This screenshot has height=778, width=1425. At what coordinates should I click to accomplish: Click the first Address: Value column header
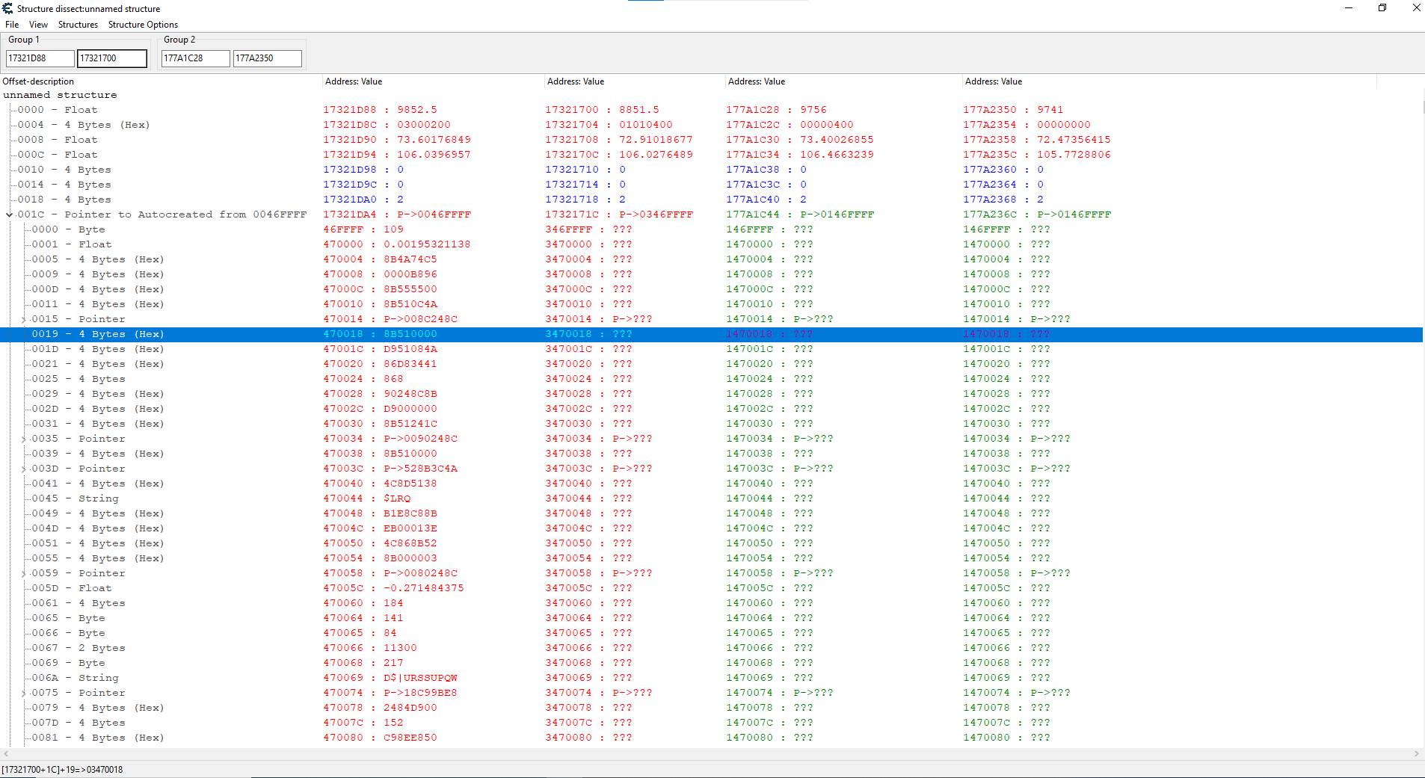[433, 81]
